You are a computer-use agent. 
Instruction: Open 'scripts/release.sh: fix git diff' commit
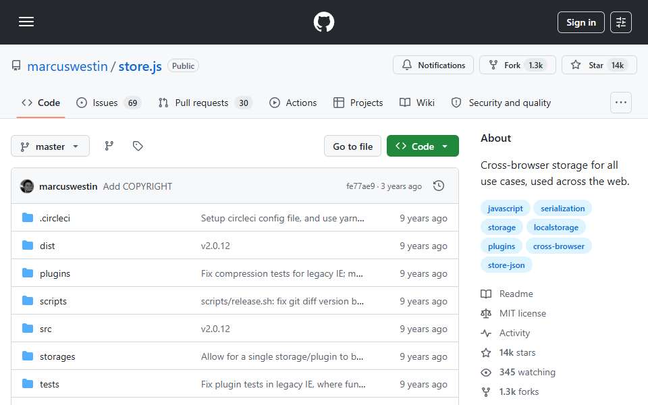282,301
